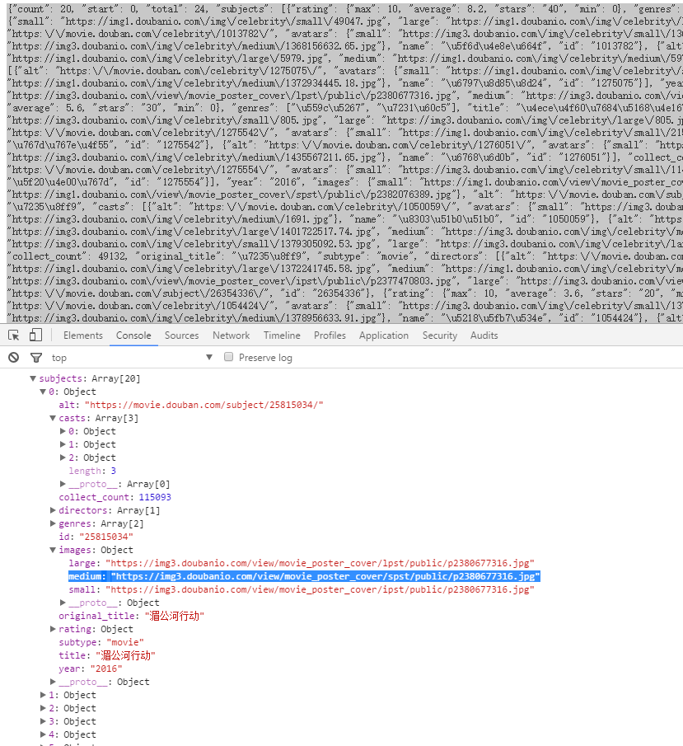
Task: Open the Audits tab
Action: (484, 335)
